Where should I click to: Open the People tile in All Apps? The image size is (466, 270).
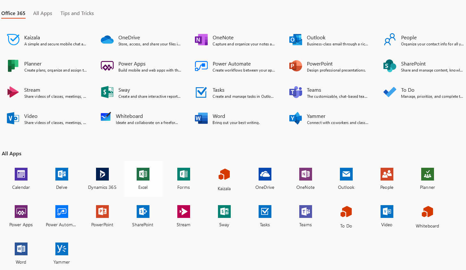click(387, 179)
